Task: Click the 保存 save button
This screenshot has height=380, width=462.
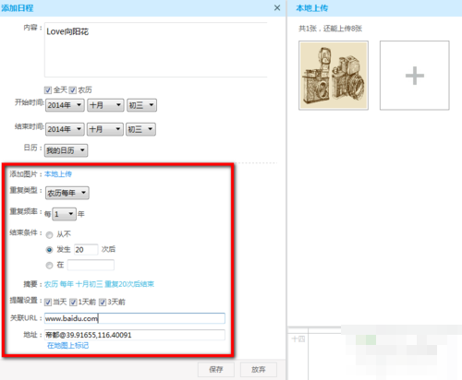Action: point(216,369)
